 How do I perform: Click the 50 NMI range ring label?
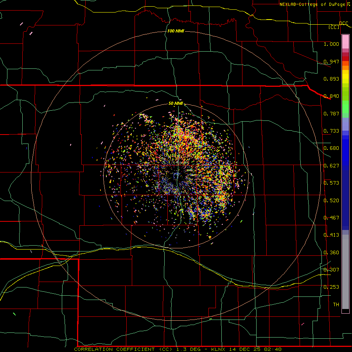(x=176, y=104)
